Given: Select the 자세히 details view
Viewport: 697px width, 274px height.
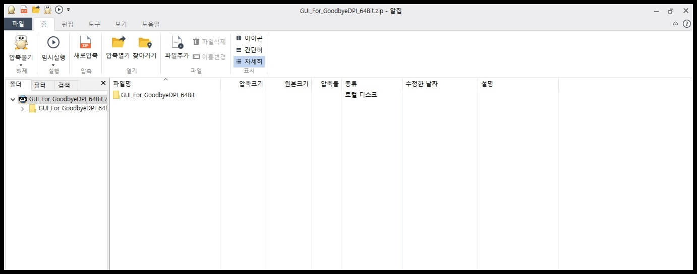Looking at the screenshot, I should [249, 61].
